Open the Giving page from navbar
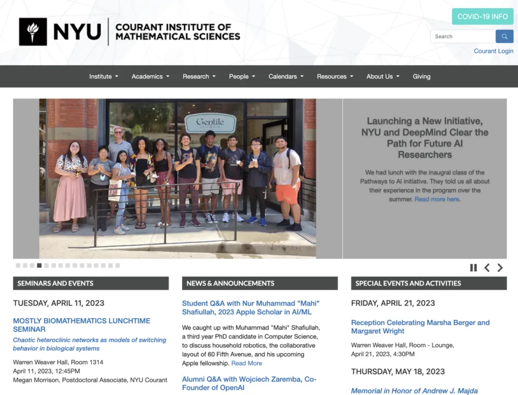This screenshot has height=395, width=518. (421, 77)
